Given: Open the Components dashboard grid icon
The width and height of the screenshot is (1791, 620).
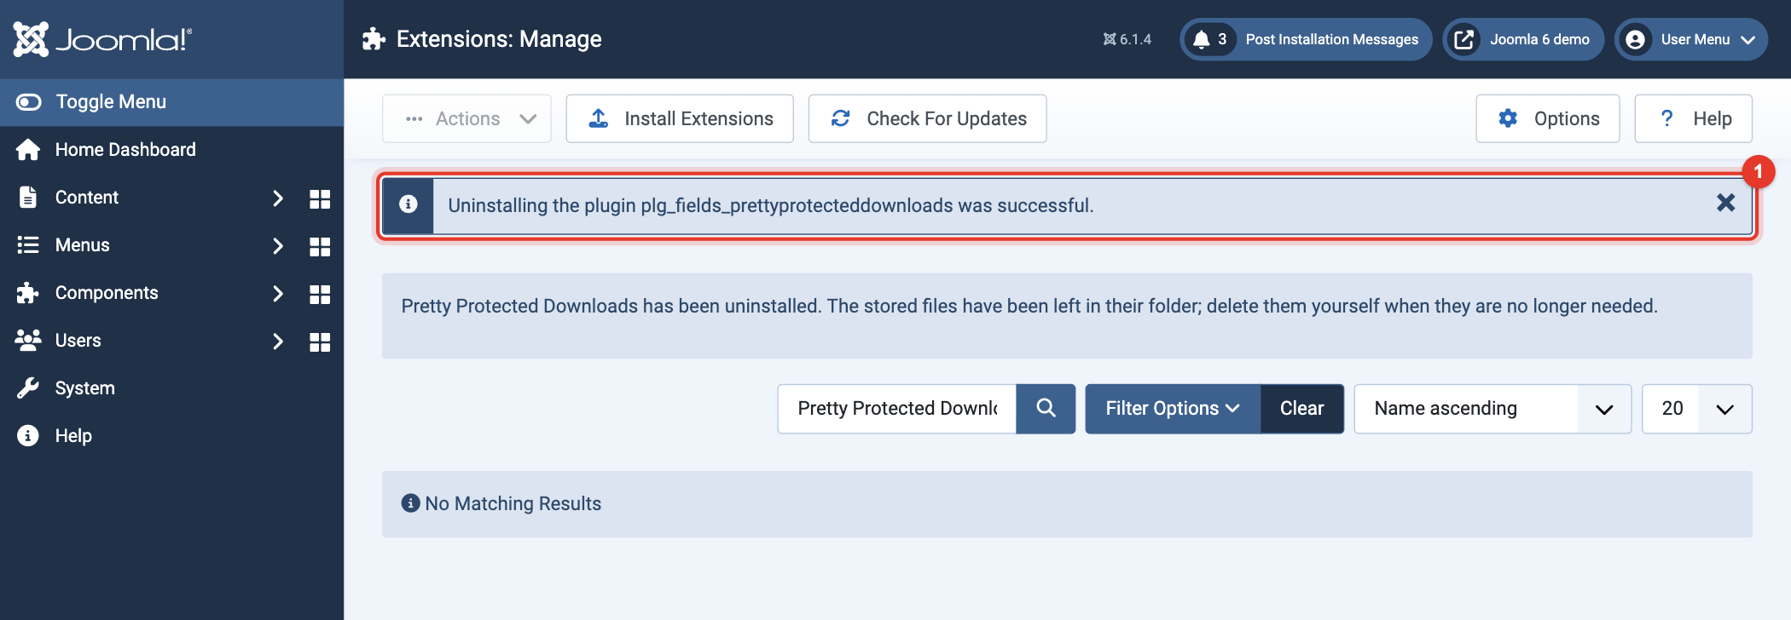Looking at the screenshot, I should pyautogui.click(x=320, y=294).
